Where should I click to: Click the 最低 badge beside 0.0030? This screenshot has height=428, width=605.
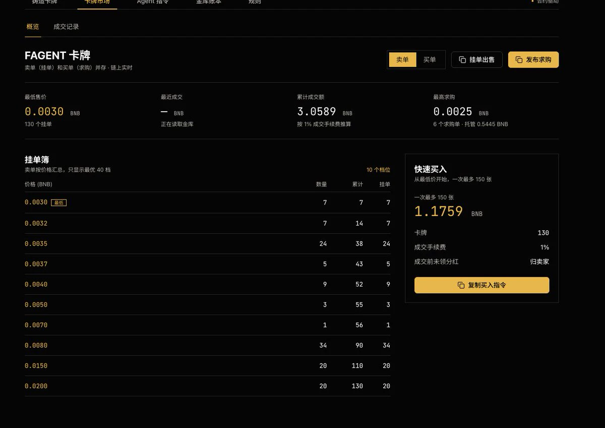pyautogui.click(x=59, y=203)
